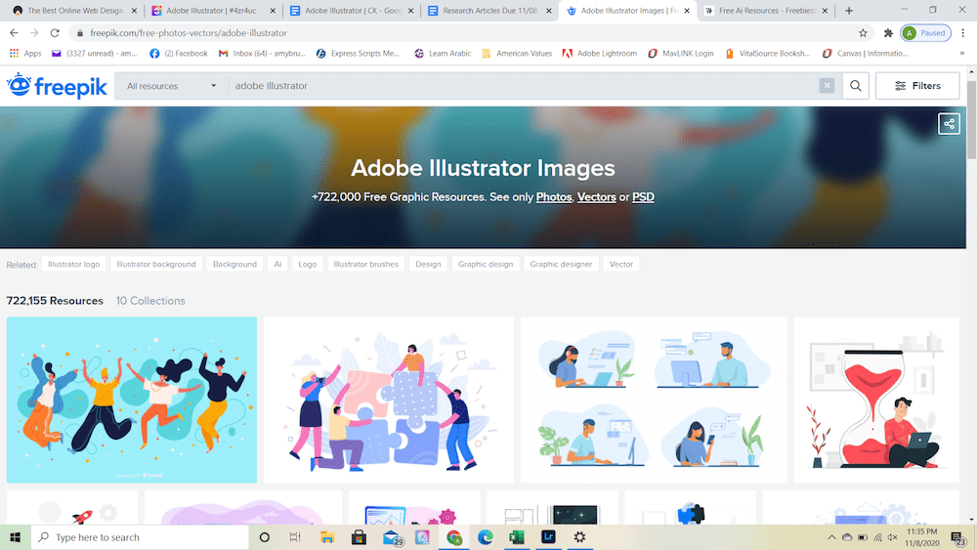Open the remote workers illustration thumbnail
Image resolution: width=977 pixels, height=550 pixels.
[654, 400]
